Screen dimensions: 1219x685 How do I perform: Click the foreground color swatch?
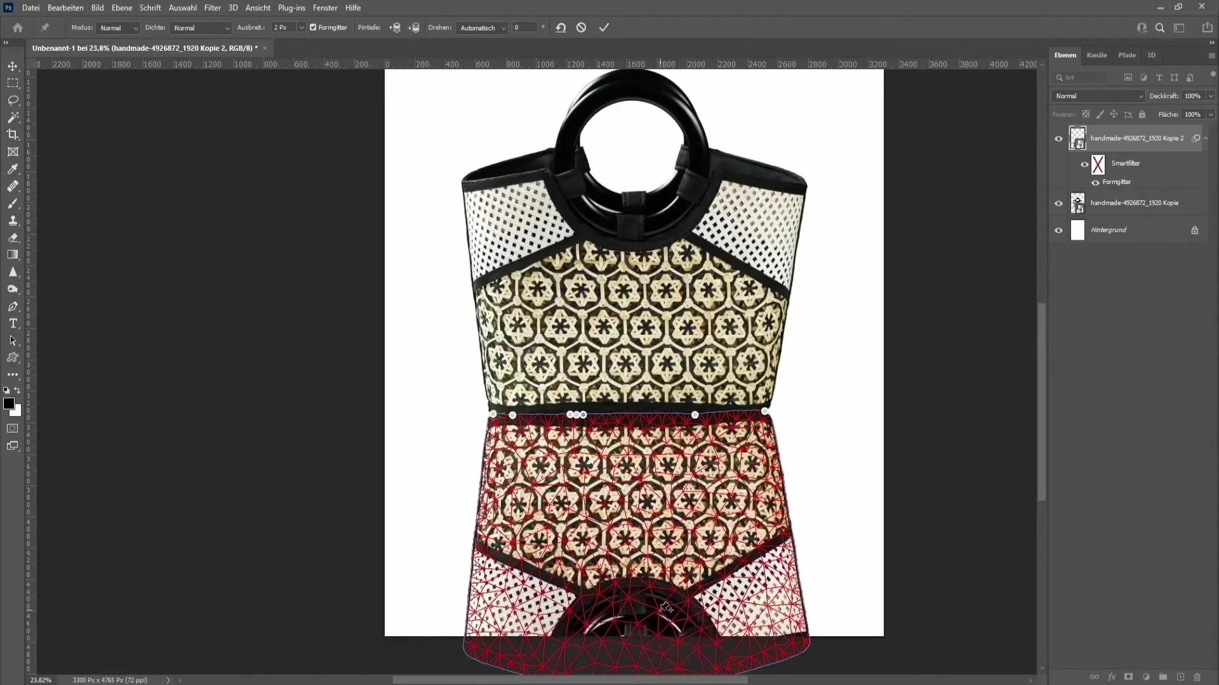coord(10,405)
